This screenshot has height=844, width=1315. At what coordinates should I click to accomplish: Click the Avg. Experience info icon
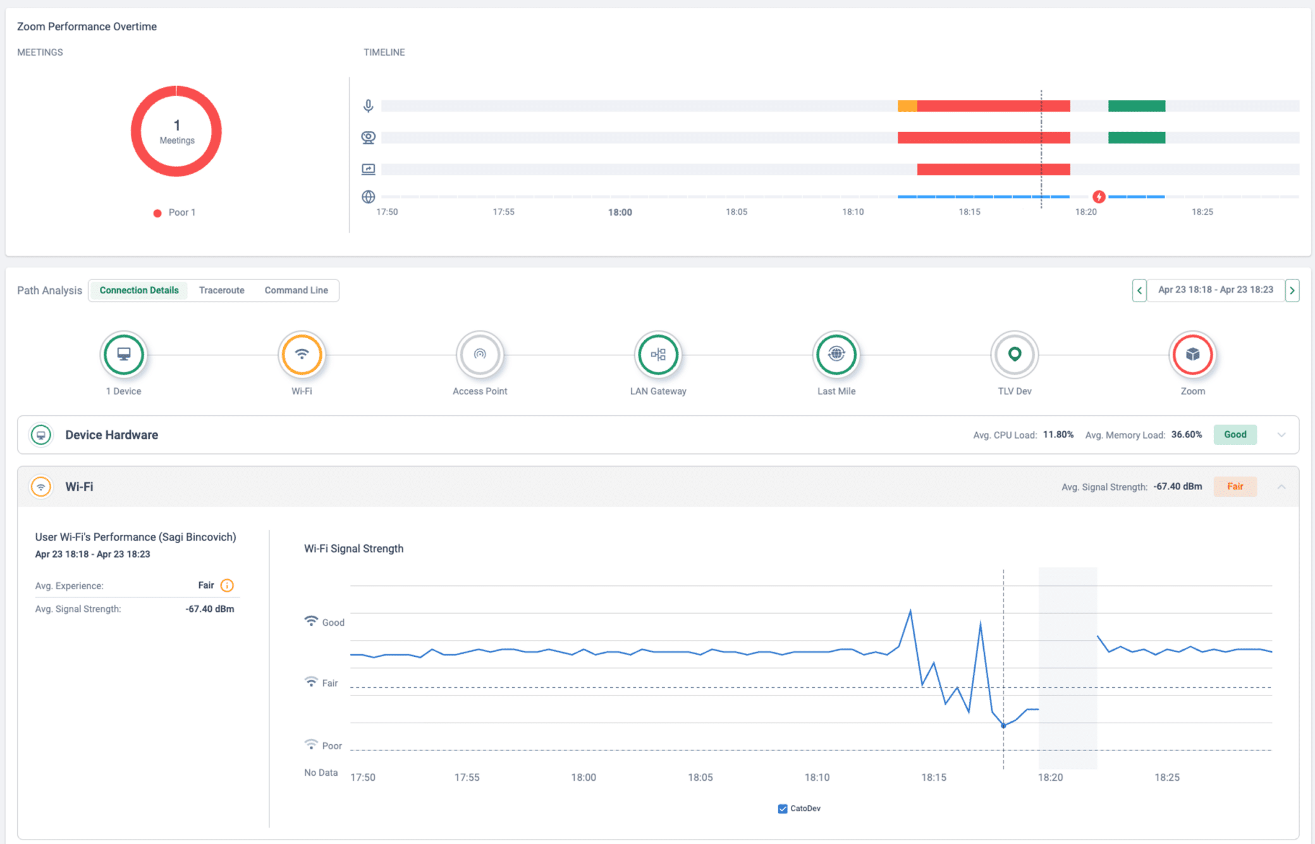click(x=227, y=585)
